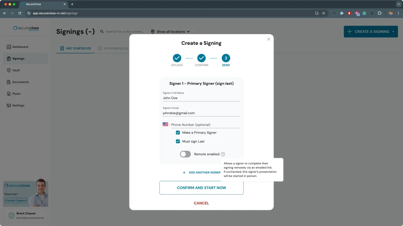The width and height of the screenshot is (403, 226).
Task: Click the Vault shield icon in sidebar
Action: [9, 70]
